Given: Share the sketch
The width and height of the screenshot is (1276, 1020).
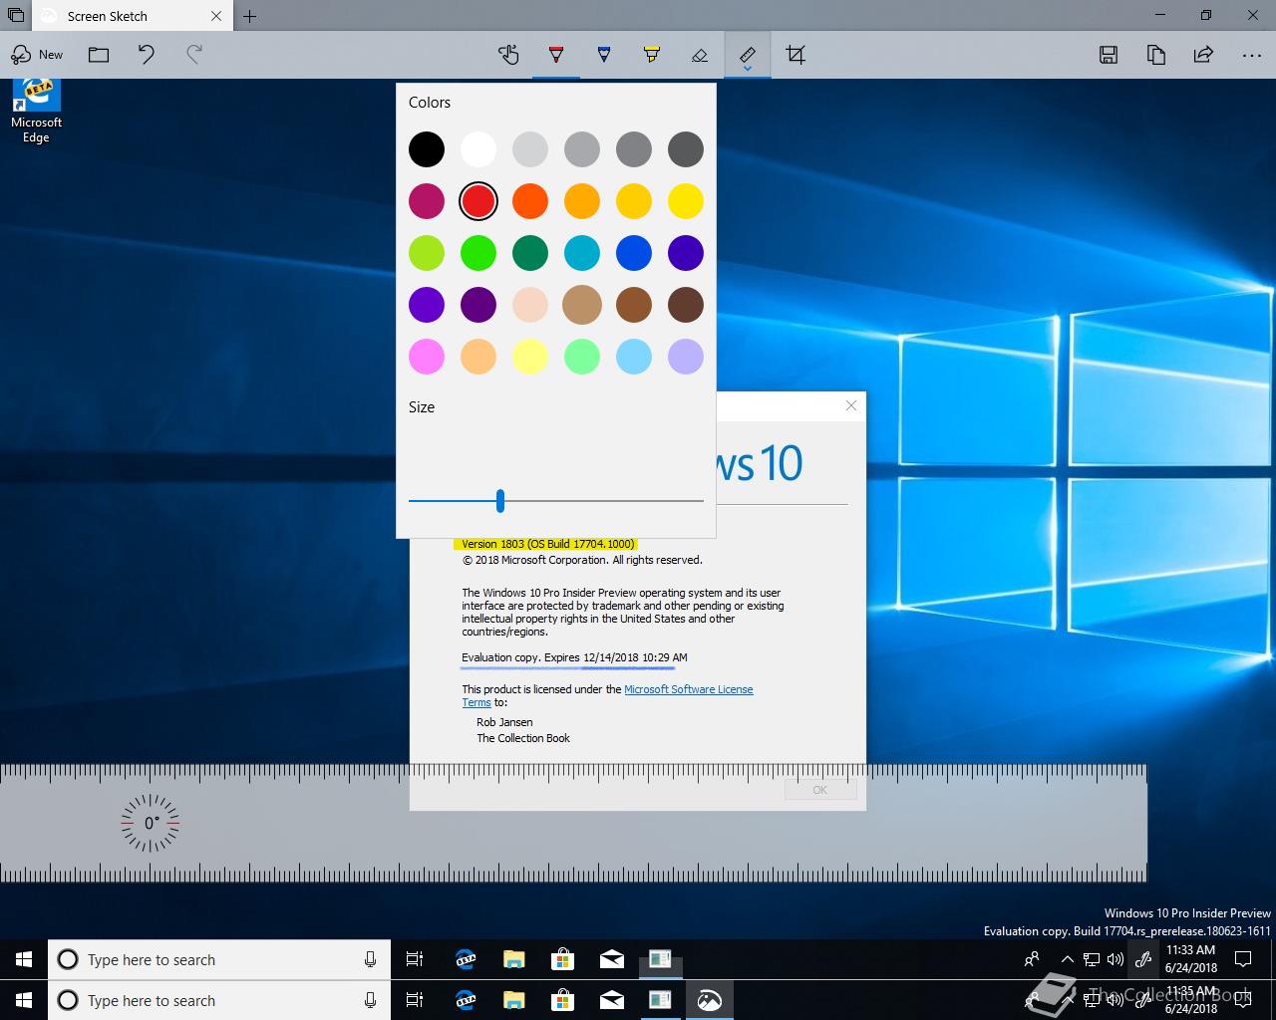Looking at the screenshot, I should coord(1203,55).
